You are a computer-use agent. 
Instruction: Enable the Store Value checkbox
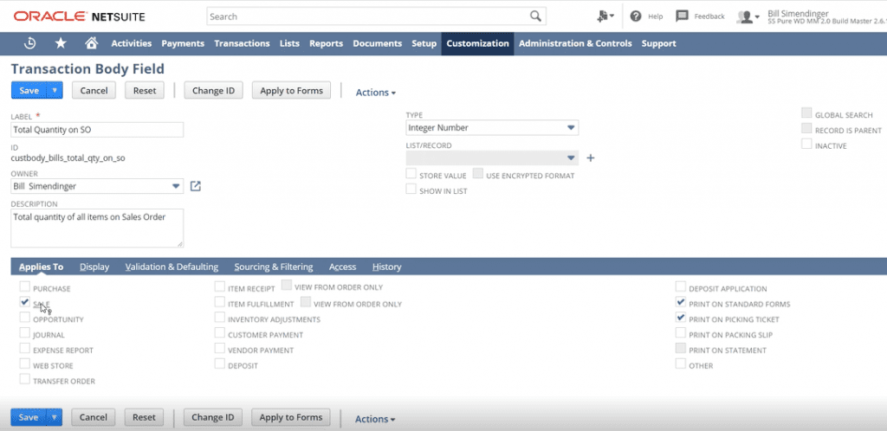(411, 175)
